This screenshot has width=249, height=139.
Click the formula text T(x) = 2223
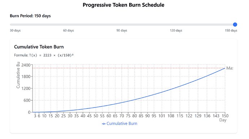(40, 55)
